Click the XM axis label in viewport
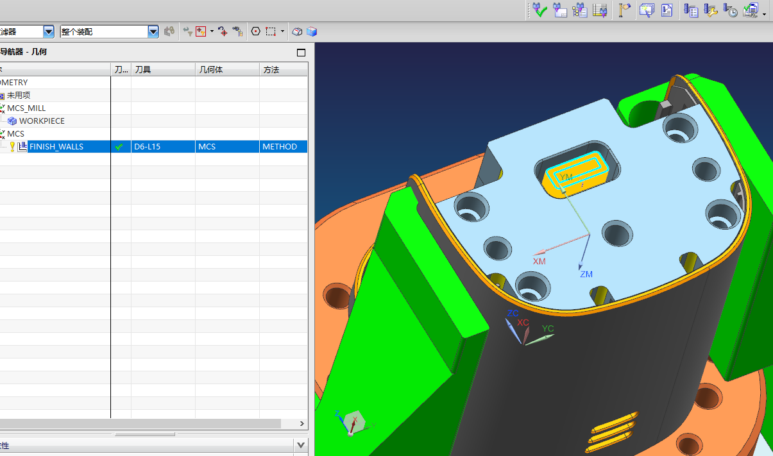The width and height of the screenshot is (773, 456). [x=539, y=261]
